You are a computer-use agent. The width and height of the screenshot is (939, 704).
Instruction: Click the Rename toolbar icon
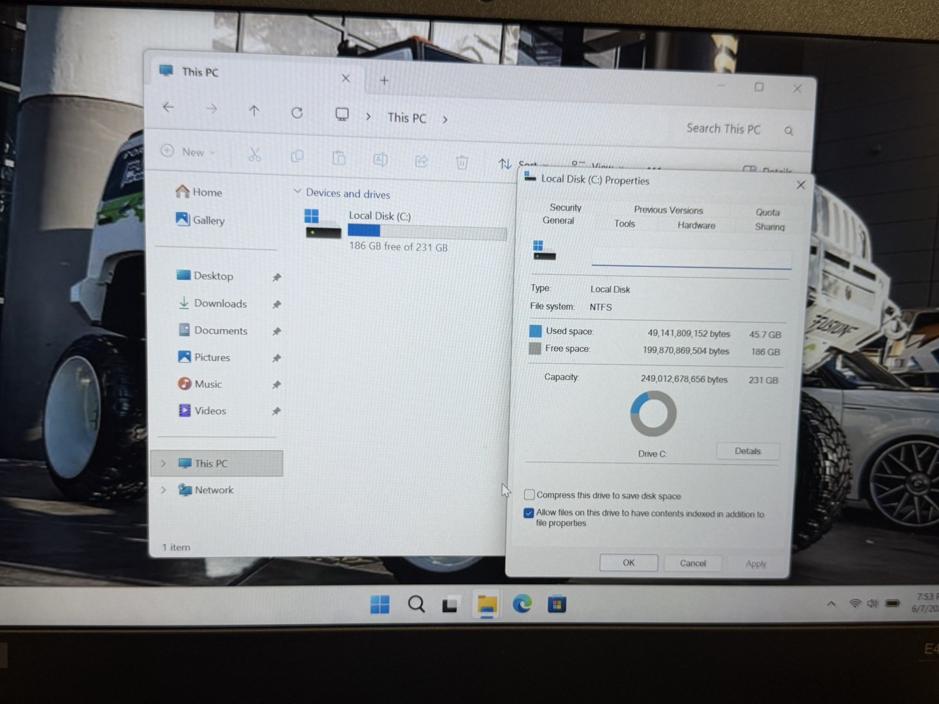[380, 160]
